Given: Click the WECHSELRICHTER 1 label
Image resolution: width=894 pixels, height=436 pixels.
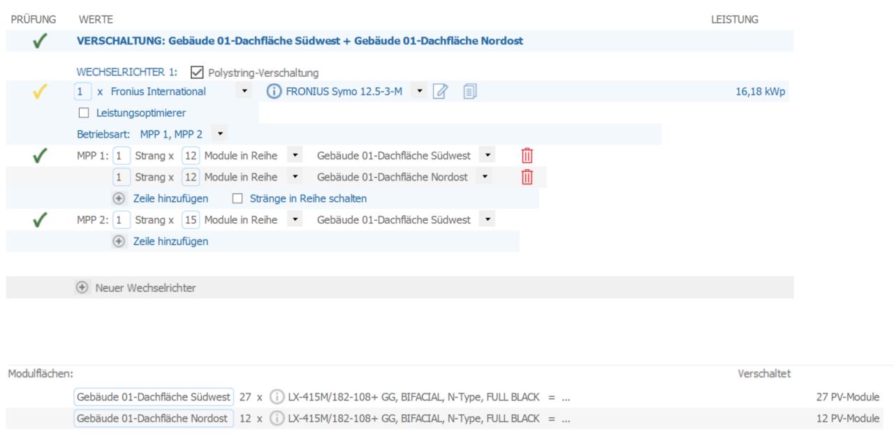Looking at the screenshot, I should (x=127, y=72).
